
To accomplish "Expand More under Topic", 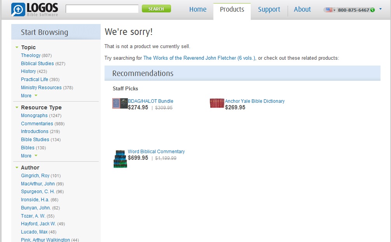I will pyautogui.click(x=29, y=96).
